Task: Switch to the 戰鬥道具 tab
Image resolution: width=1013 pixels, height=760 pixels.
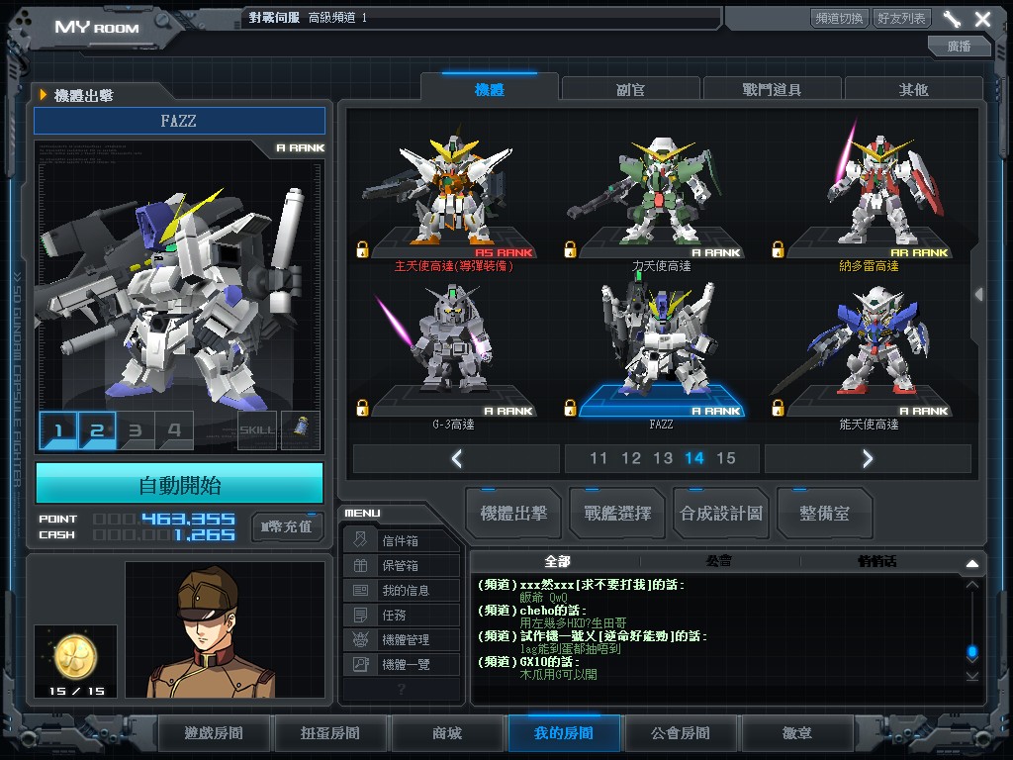Action: [x=772, y=89]
